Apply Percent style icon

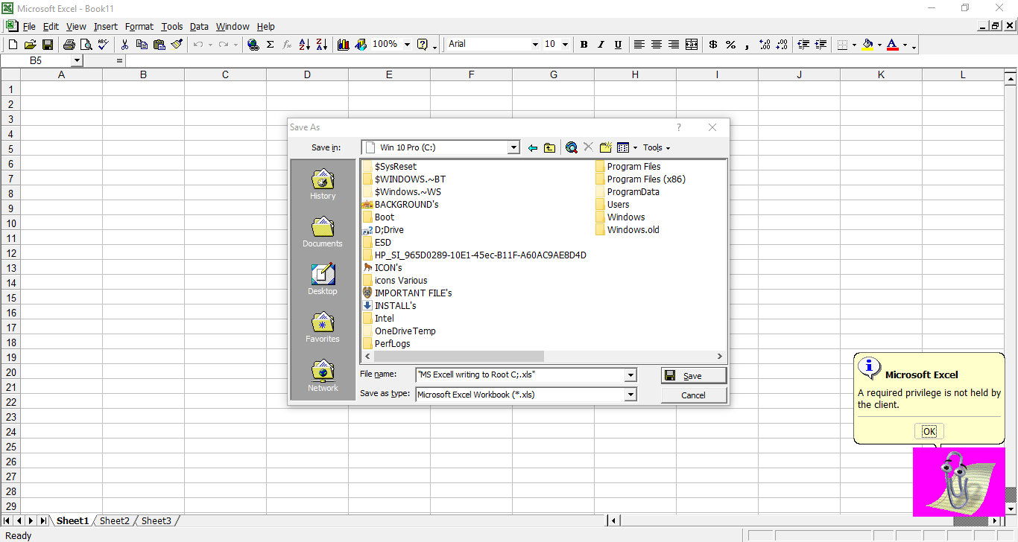(730, 45)
